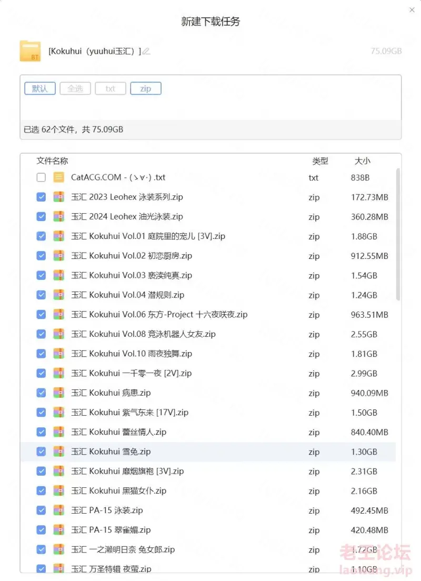Click the BT folder icon
Viewport: 421px width, 581px height.
click(30, 51)
